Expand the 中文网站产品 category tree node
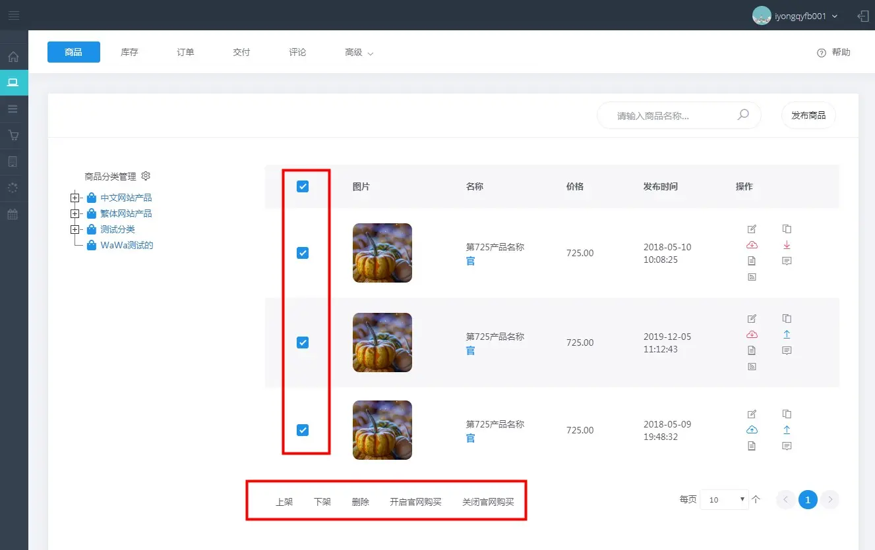 click(x=75, y=198)
